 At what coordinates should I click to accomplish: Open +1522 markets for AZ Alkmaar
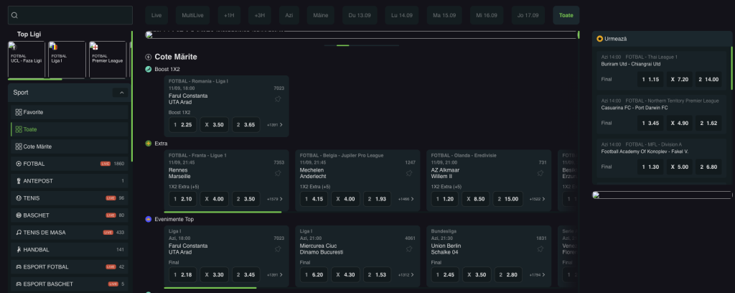click(x=537, y=199)
